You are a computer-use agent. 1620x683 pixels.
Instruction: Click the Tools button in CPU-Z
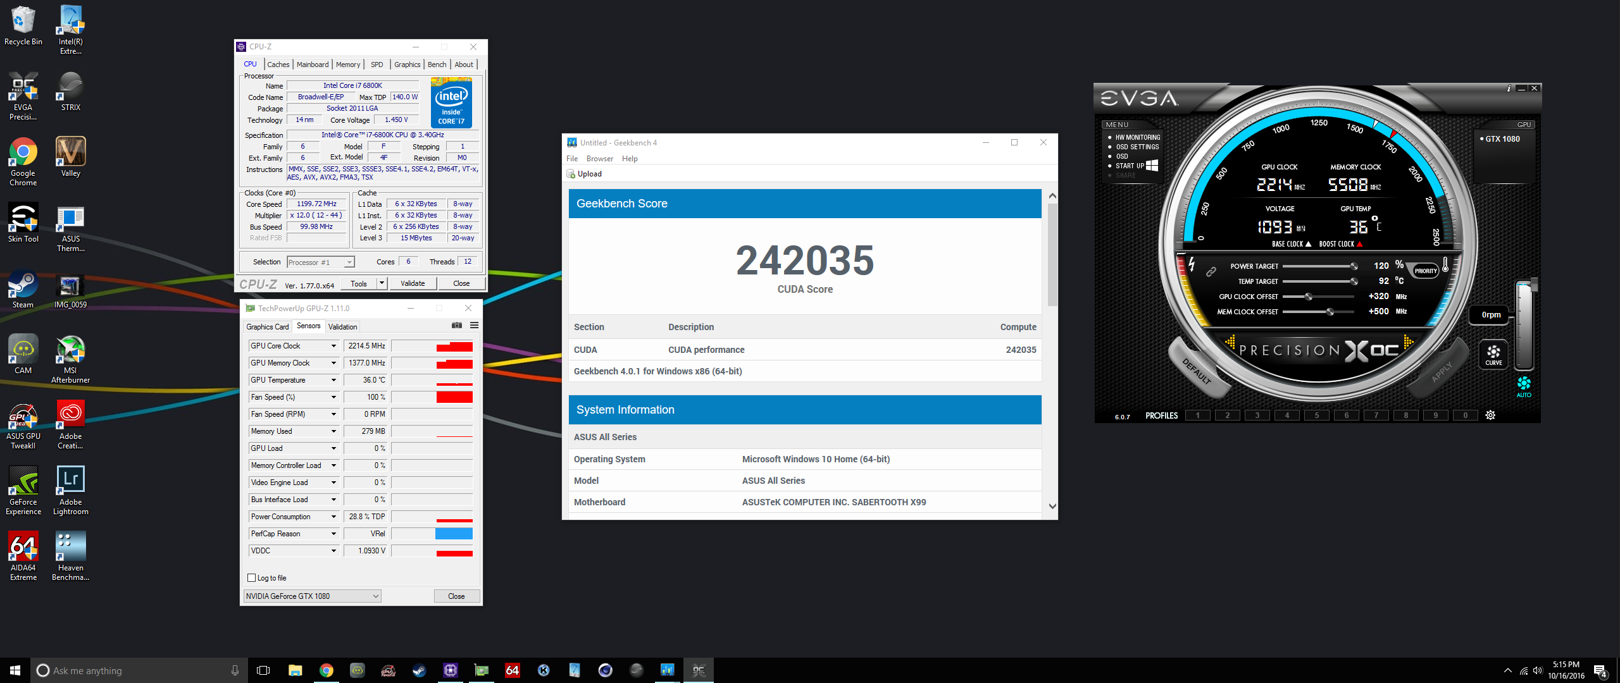359,283
